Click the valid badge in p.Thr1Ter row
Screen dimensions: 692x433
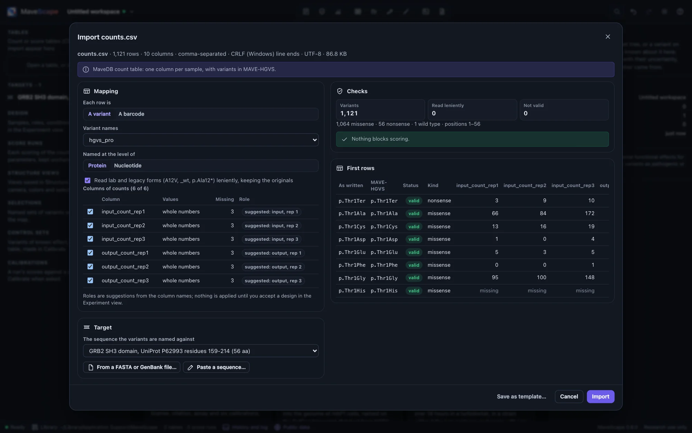[x=414, y=201]
